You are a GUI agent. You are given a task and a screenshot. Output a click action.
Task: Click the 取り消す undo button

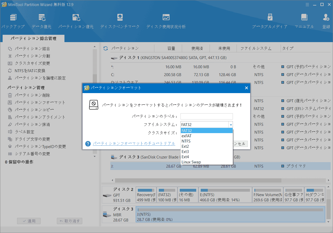coord(70,221)
